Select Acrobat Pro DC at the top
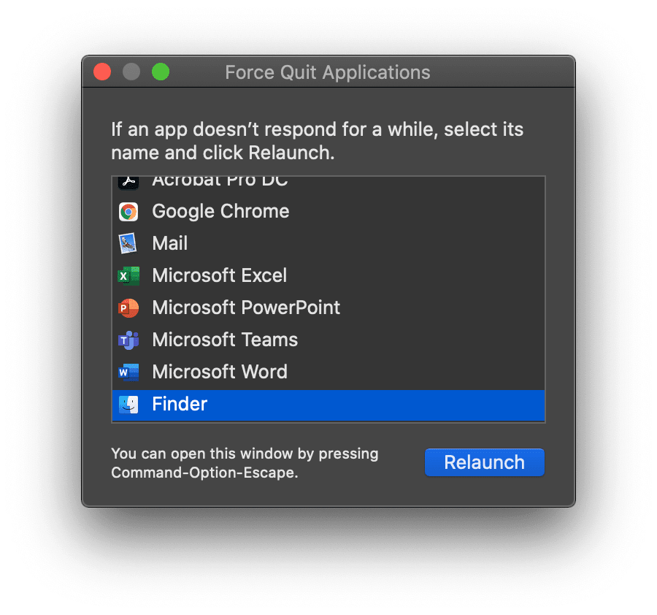Viewport: 657px width, 615px height. 219,180
